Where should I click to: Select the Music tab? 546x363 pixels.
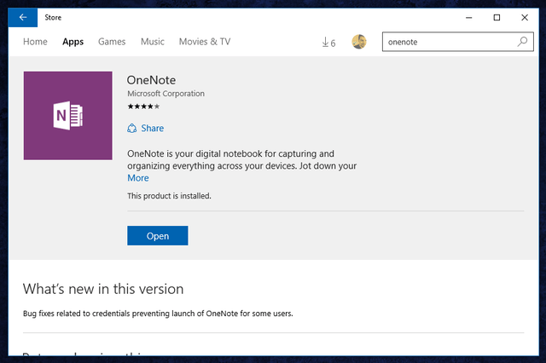click(153, 42)
